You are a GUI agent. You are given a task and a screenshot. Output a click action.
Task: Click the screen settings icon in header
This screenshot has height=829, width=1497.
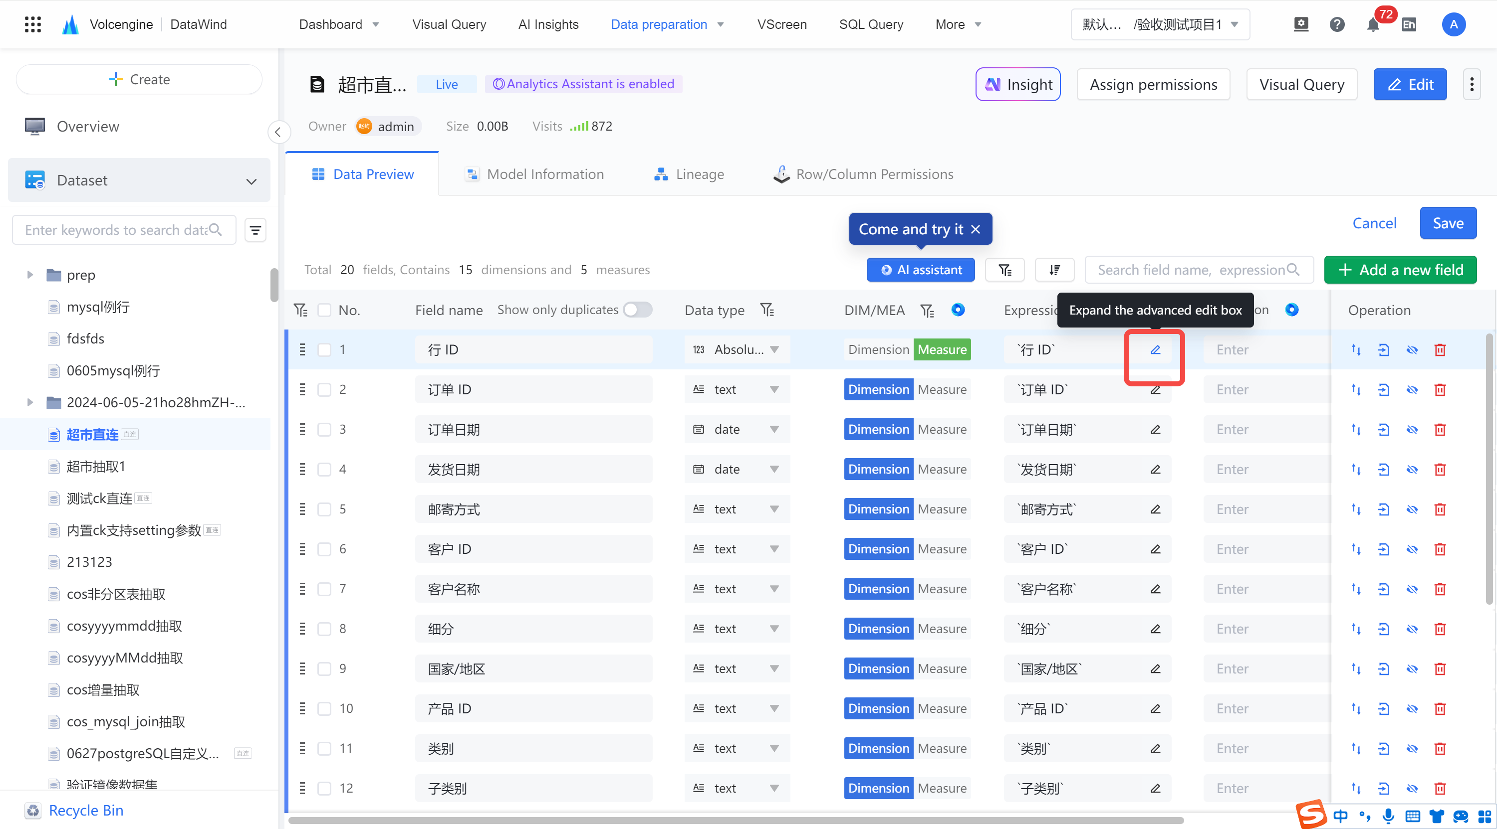pos(1300,24)
